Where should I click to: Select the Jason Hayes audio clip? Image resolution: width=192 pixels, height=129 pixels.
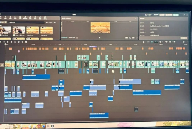coord(13,100)
